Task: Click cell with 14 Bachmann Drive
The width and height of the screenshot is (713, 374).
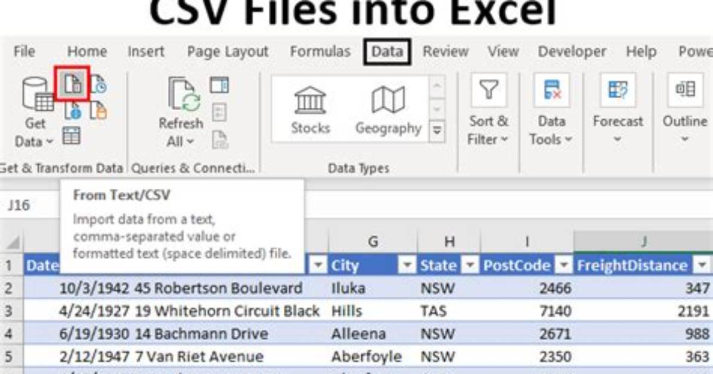Action: [230, 334]
